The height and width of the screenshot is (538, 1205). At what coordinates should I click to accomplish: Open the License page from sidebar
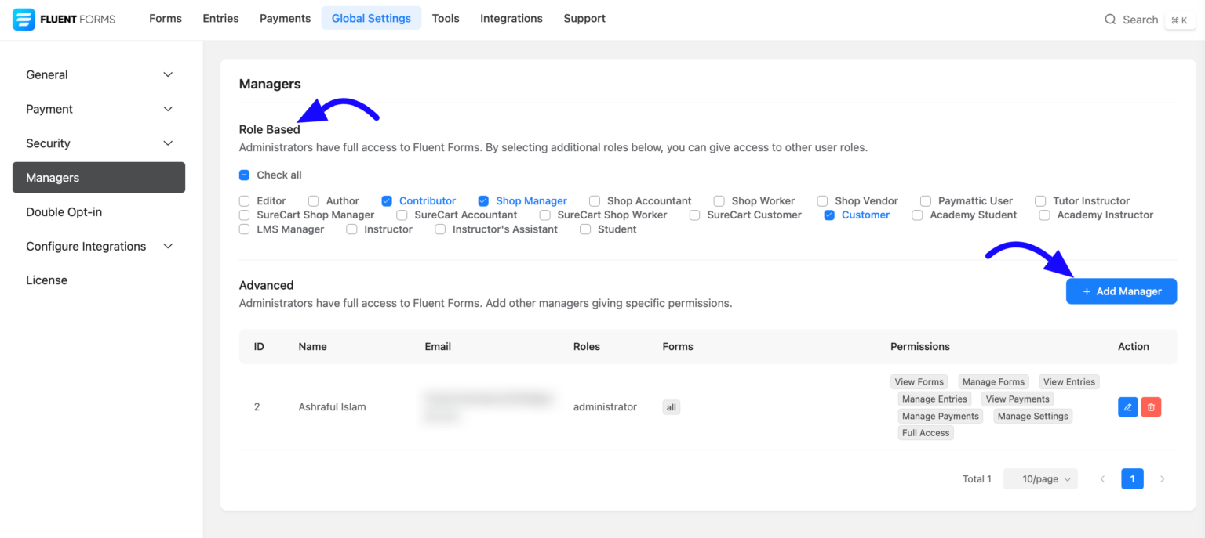click(x=47, y=280)
